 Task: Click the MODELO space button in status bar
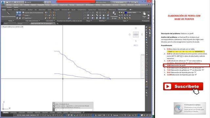33,115
